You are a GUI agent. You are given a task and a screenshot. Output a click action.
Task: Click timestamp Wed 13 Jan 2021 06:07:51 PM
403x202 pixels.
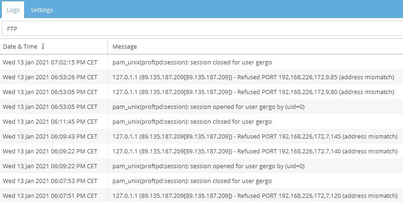[50, 196]
